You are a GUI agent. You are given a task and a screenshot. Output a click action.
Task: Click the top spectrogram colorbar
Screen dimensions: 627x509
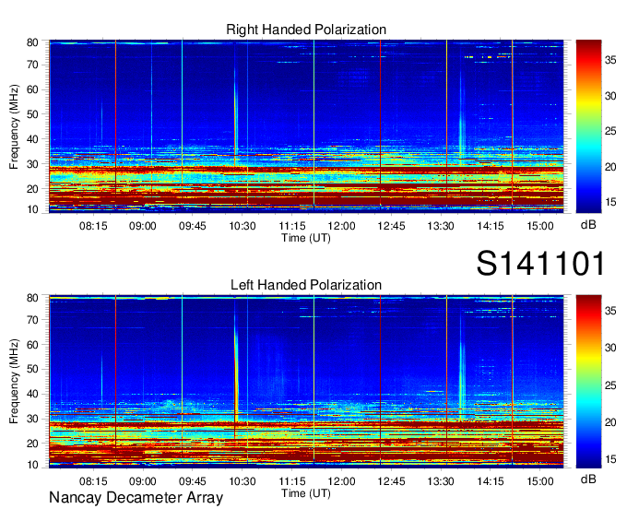click(588, 126)
